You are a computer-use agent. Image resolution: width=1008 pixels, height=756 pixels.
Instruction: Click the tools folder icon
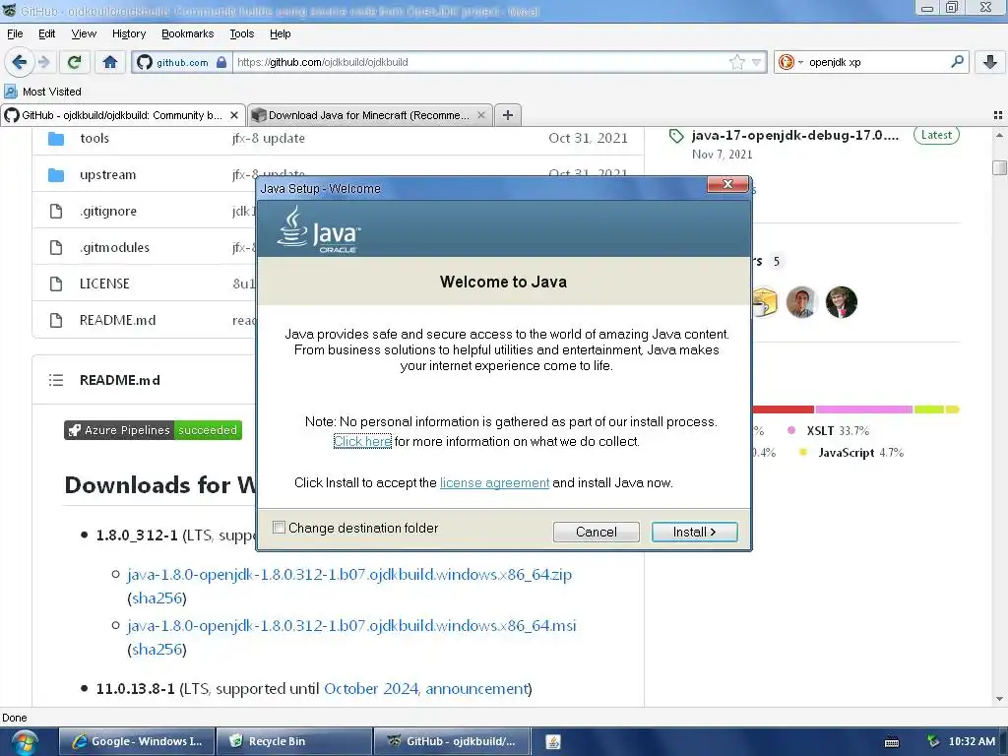[x=56, y=138]
